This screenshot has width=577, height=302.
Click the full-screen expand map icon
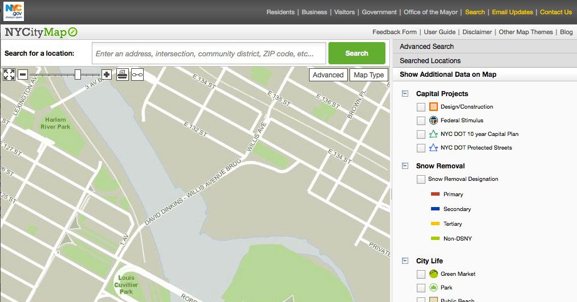pos(9,75)
